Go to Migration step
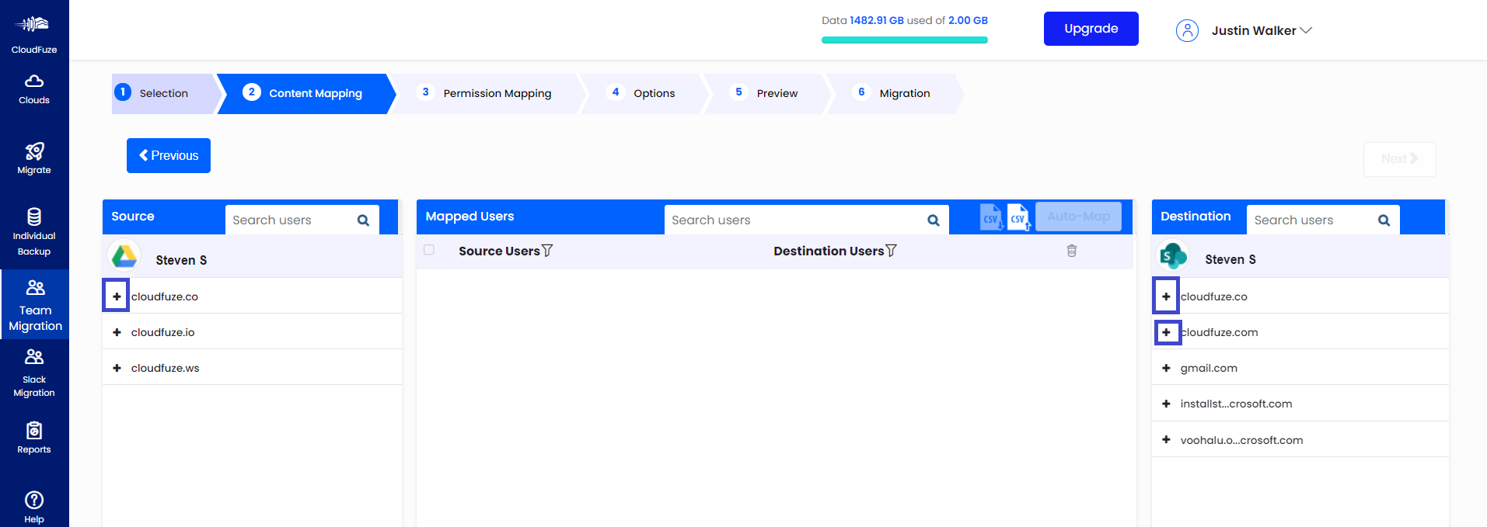Viewport: 1487px width, 527px height. [x=894, y=94]
